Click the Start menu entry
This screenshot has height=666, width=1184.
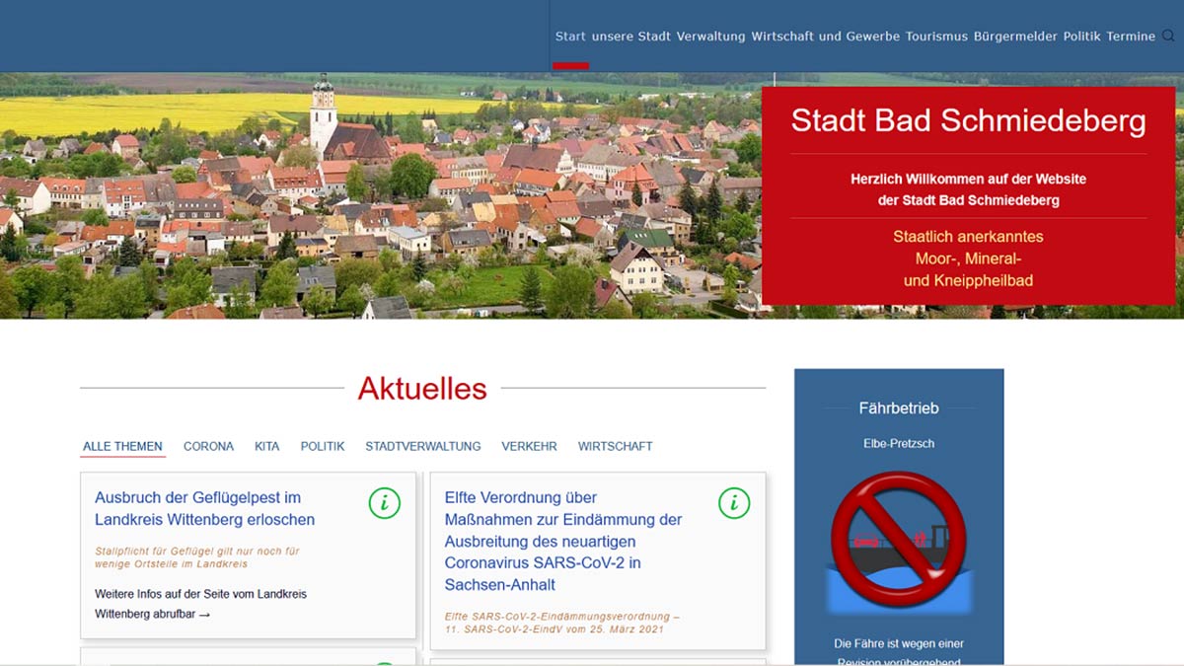(x=570, y=36)
